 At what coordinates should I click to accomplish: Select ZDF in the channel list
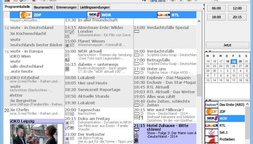tap(225, 112)
